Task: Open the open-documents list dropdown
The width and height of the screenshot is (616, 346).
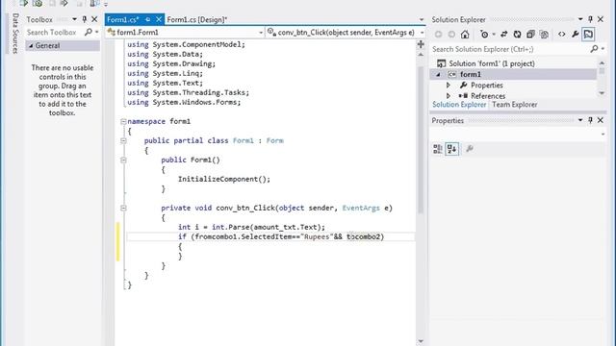Action: [422, 19]
